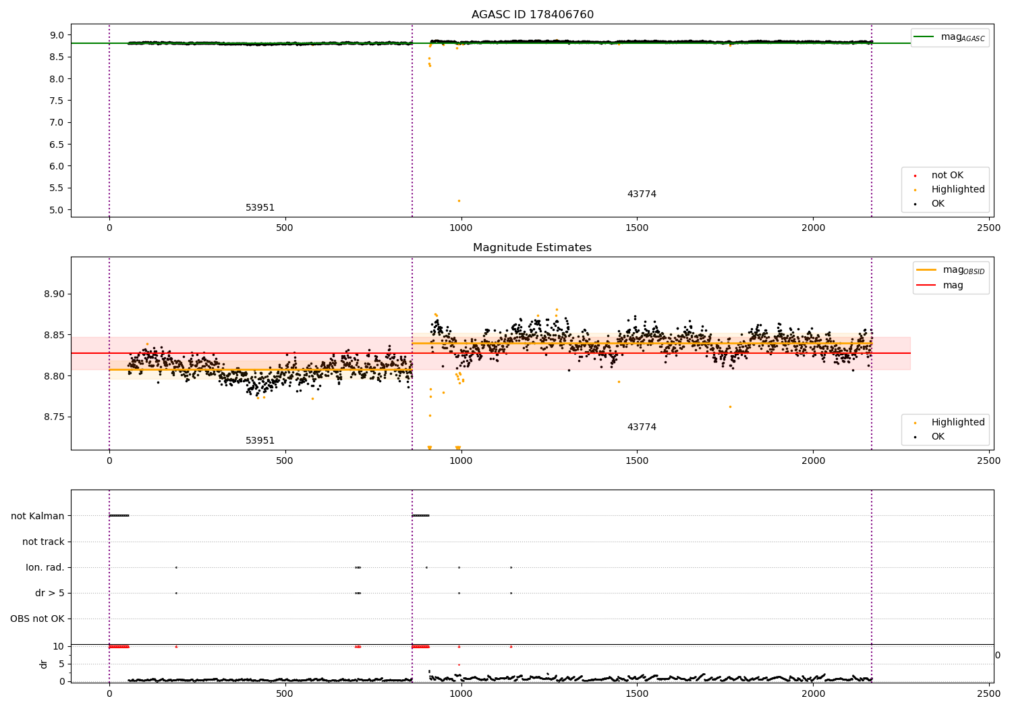This screenshot has width=1012, height=709.
Task: Click the '0' x-axis tick under the bottom plot
Action: tap(109, 693)
